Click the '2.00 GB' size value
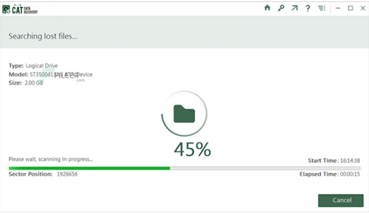The image size is (369, 213). [x=34, y=83]
